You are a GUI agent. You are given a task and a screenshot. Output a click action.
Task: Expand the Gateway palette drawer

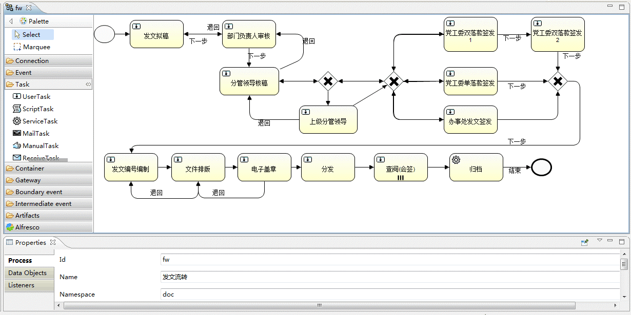tap(28, 180)
